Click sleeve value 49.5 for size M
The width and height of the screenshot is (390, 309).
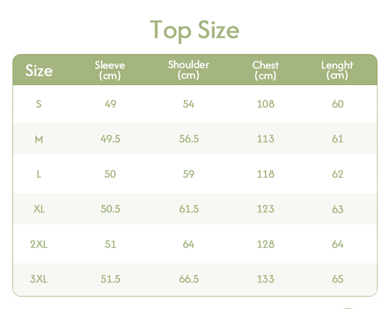tap(110, 139)
